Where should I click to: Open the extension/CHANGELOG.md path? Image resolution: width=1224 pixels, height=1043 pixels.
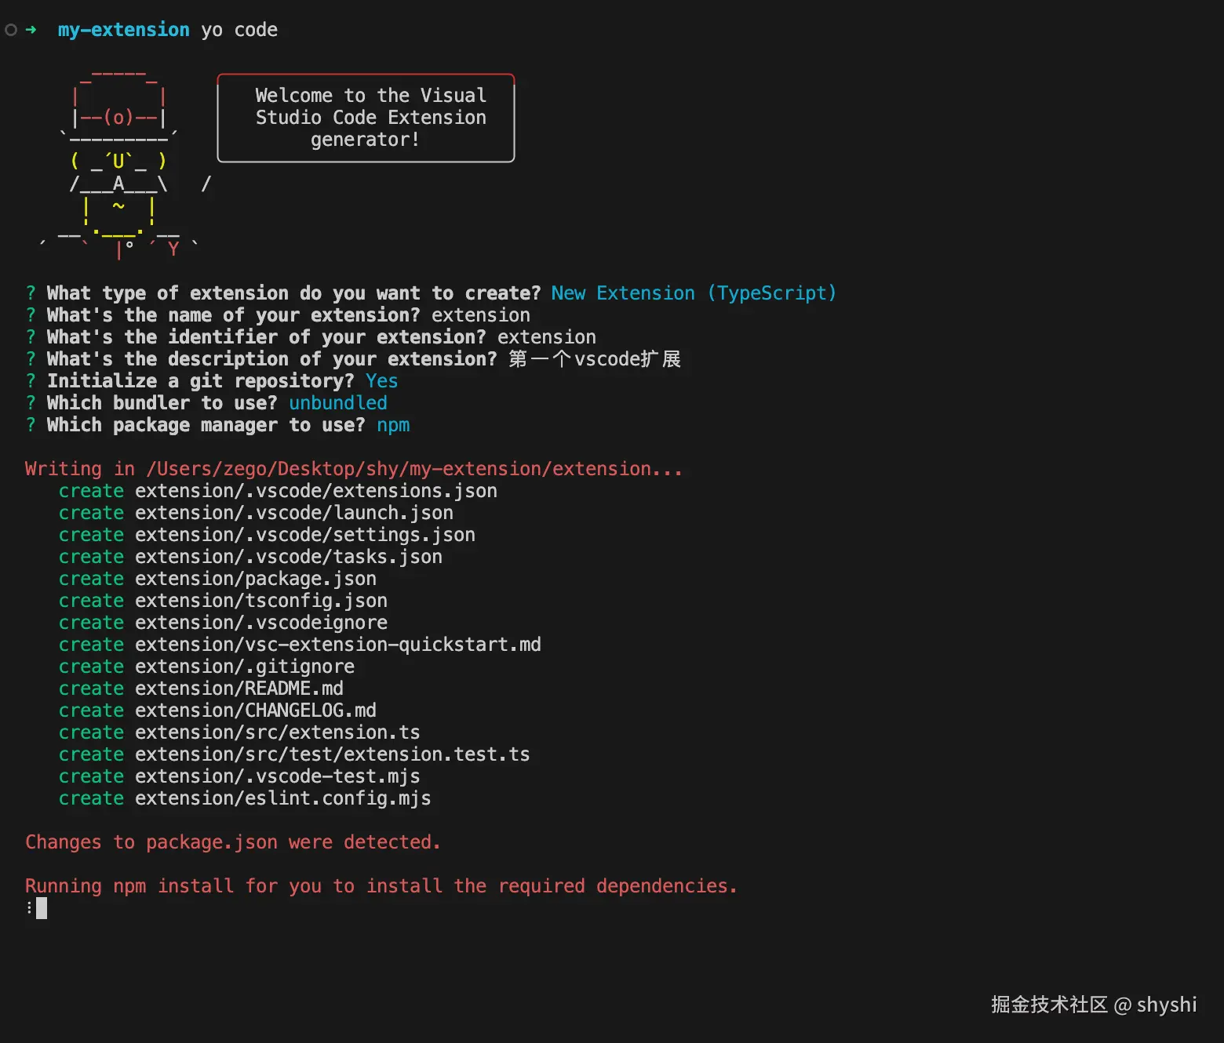pyautogui.click(x=255, y=710)
